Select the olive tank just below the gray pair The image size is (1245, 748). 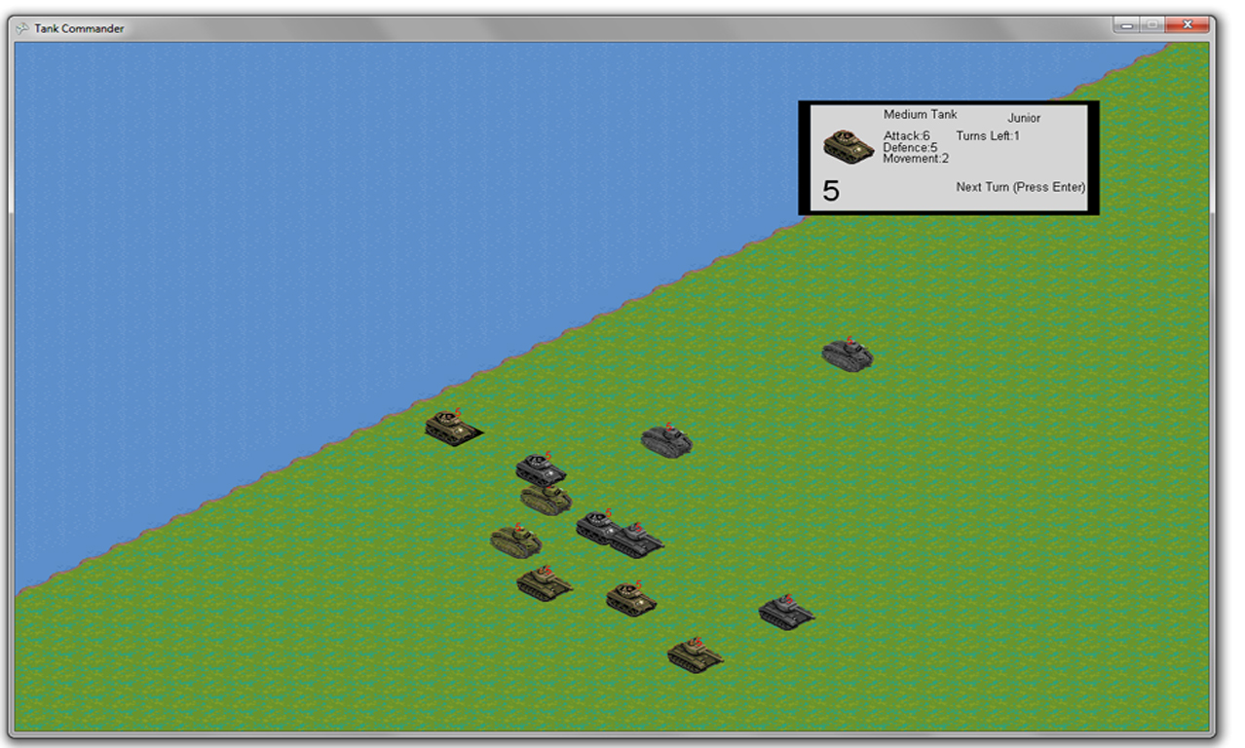[x=631, y=598]
